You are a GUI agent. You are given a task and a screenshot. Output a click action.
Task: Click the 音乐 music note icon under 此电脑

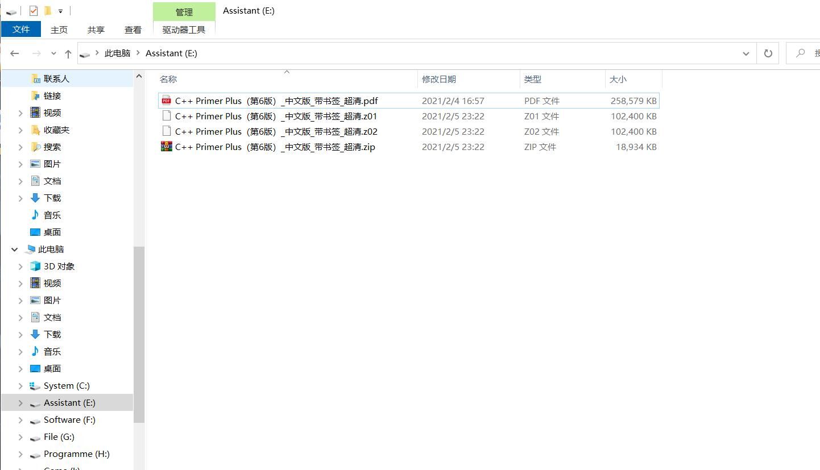(x=35, y=351)
